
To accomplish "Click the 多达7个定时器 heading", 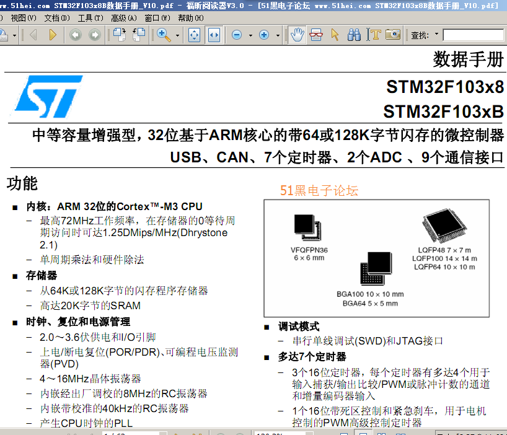I will pyautogui.click(x=312, y=357).
